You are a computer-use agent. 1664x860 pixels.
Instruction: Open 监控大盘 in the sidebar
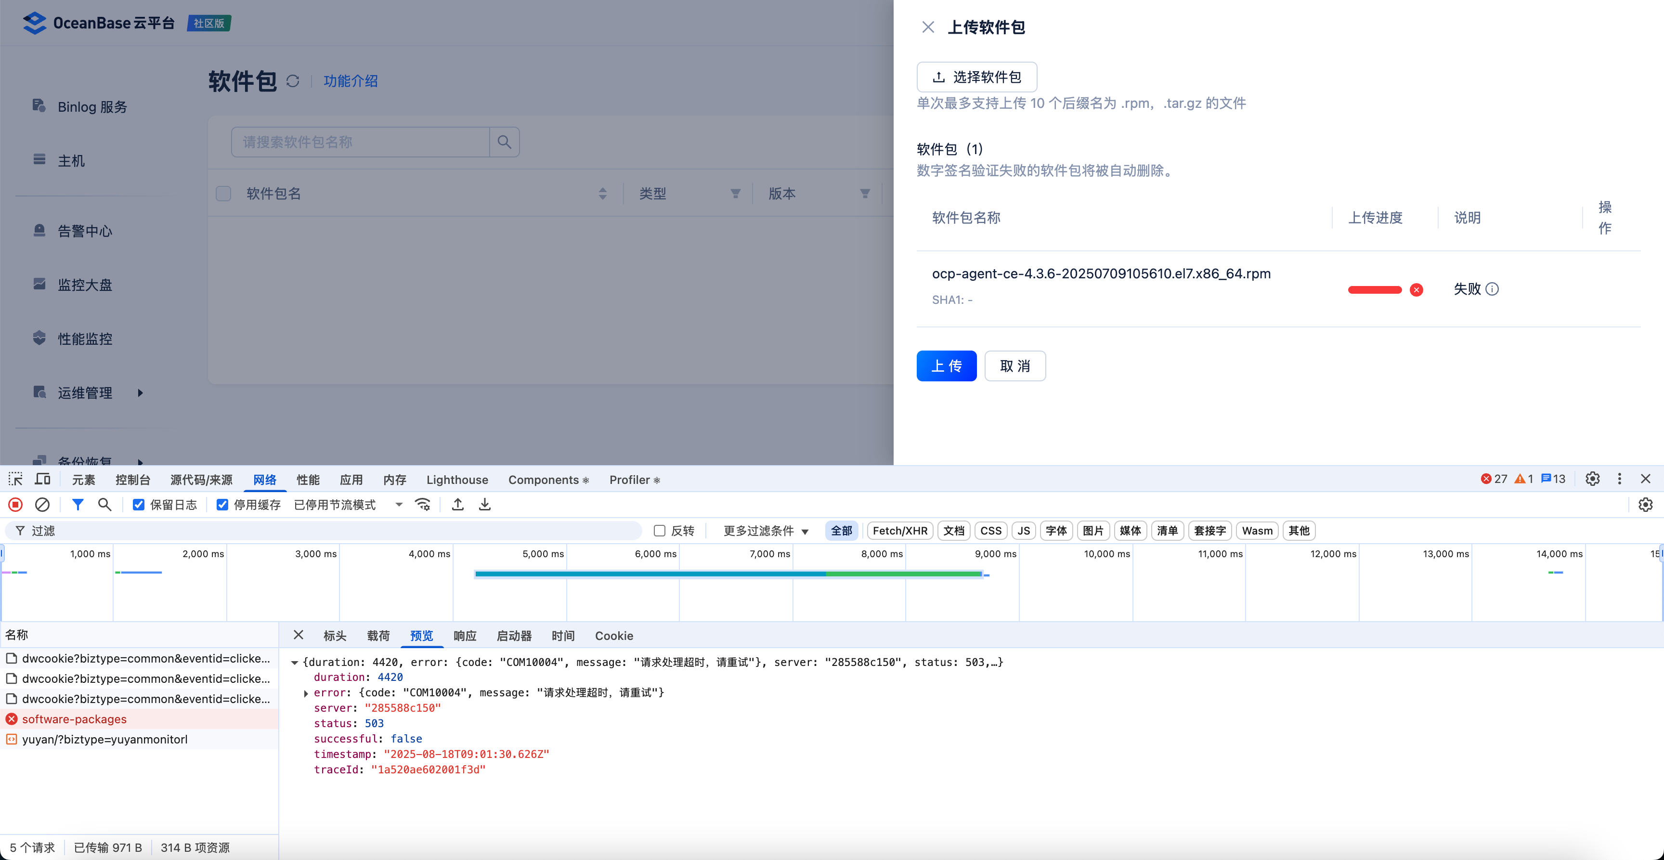click(x=85, y=285)
